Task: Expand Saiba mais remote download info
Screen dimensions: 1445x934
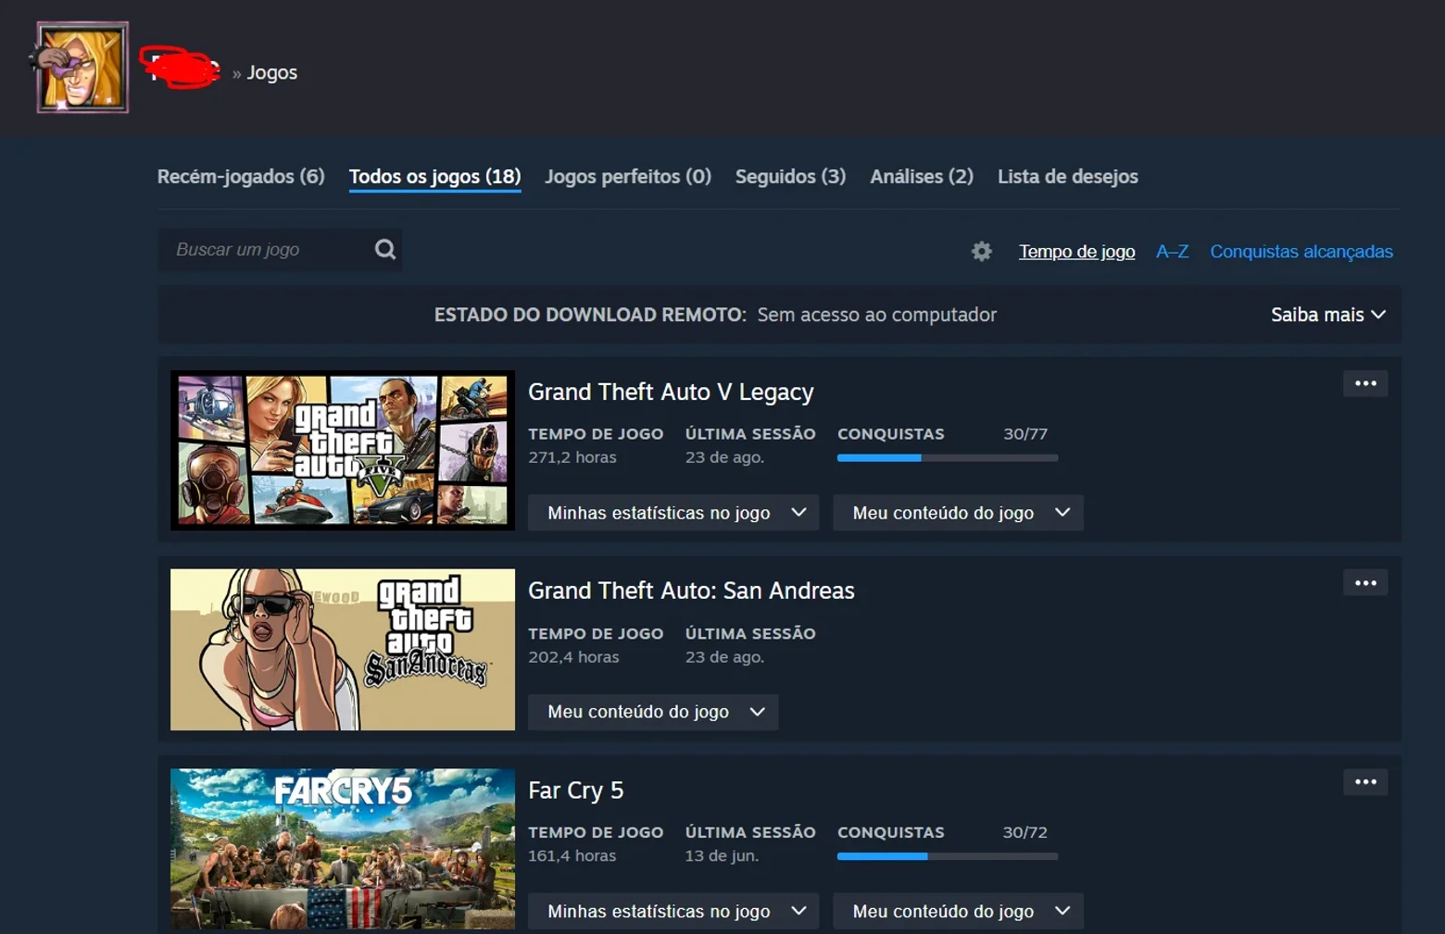Action: coord(1328,315)
